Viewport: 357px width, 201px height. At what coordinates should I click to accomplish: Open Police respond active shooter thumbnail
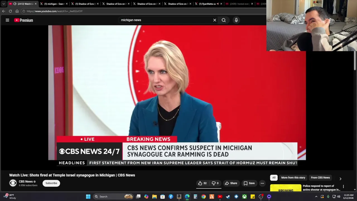[286, 188]
